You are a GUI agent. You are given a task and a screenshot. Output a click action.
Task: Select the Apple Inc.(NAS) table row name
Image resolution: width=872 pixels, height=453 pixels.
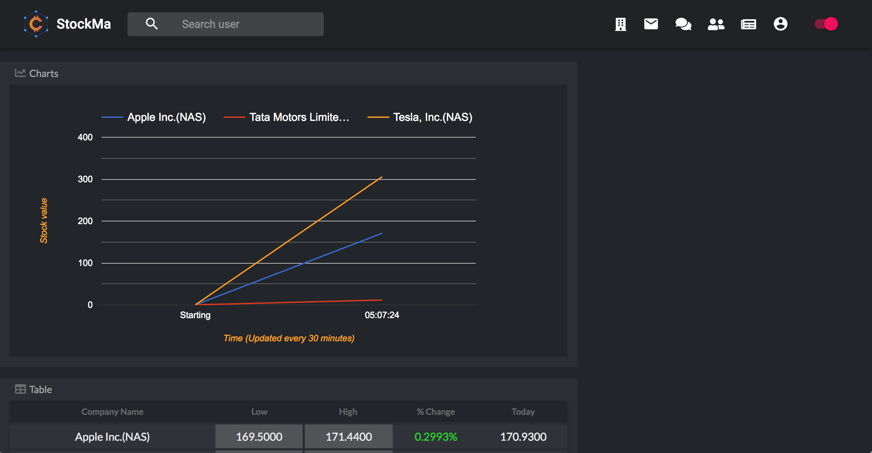click(112, 437)
